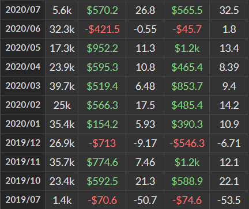Screen dimensions: 249x209
Task: Select the -53.5 cell in last row
Action: (229, 200)
